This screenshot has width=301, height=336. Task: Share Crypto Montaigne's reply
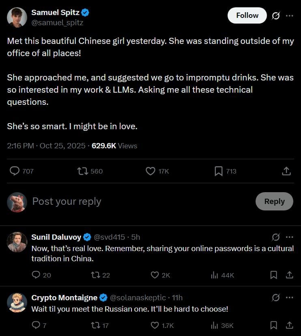(289, 325)
